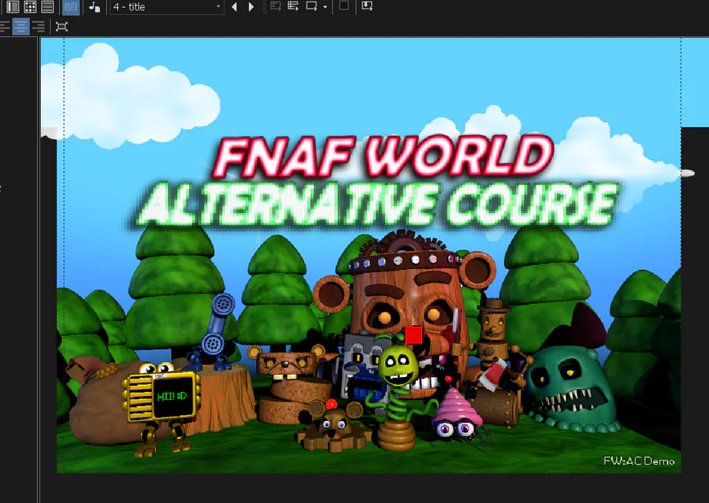This screenshot has width=709, height=503.
Task: Click the Center Frame icon
Action: point(61,26)
